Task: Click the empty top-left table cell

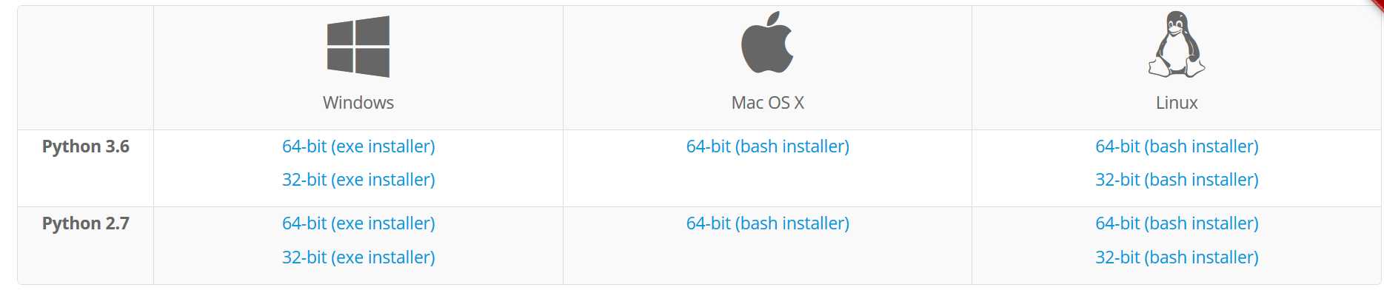Action: click(x=86, y=68)
